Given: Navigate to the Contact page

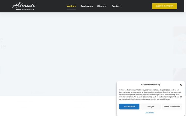Looking at the screenshot, I should (116, 6).
